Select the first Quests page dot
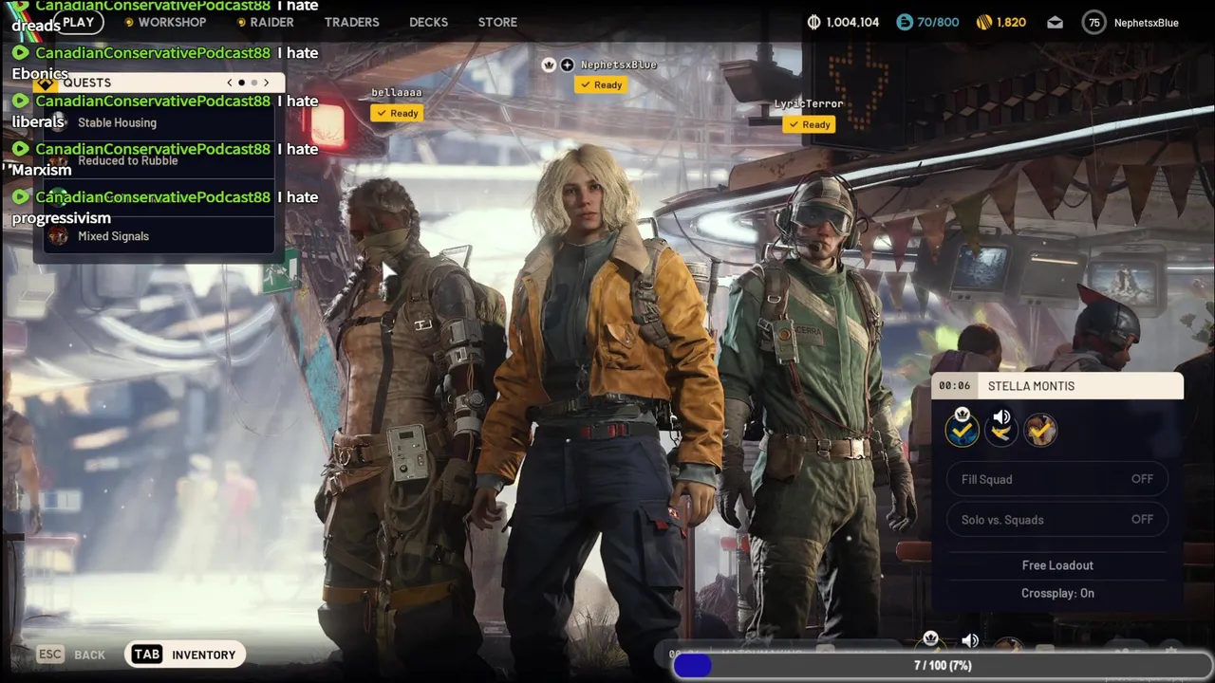This screenshot has height=683, width=1215. click(x=241, y=83)
